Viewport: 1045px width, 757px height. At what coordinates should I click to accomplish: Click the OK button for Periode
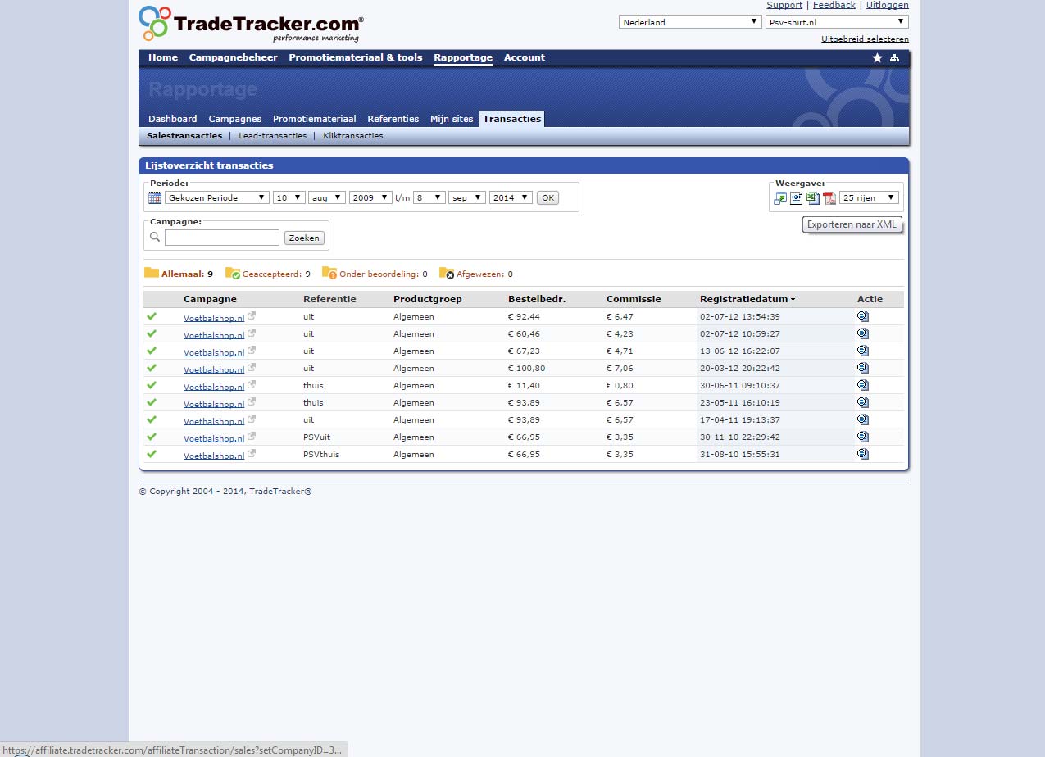pos(547,197)
